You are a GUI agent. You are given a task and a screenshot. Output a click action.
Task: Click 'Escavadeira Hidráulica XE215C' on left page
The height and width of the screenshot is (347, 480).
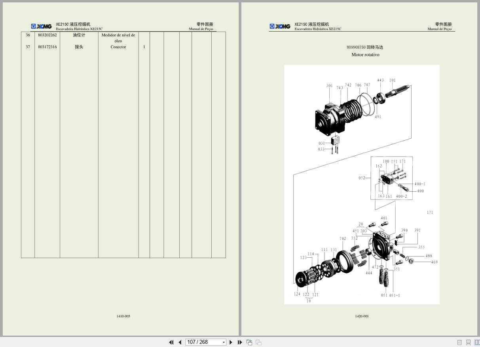pyautogui.click(x=79, y=29)
